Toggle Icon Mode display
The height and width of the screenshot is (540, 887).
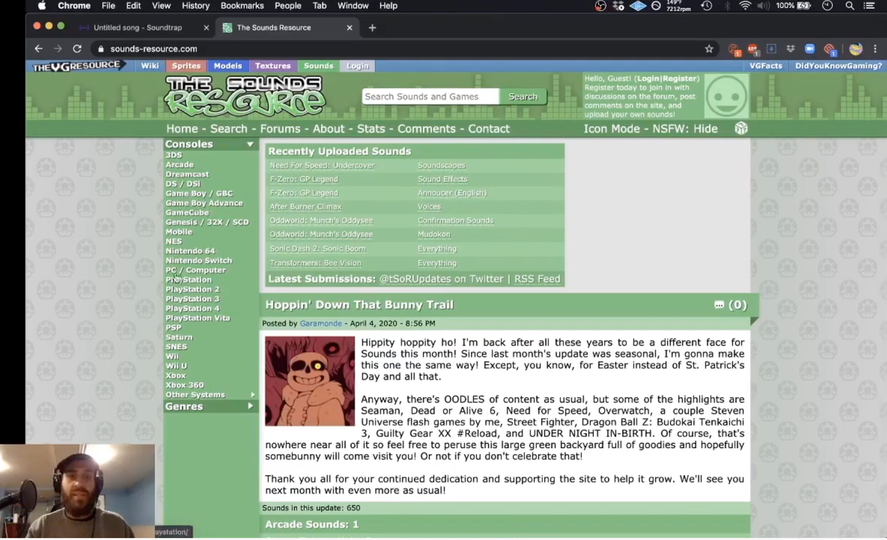coord(611,128)
